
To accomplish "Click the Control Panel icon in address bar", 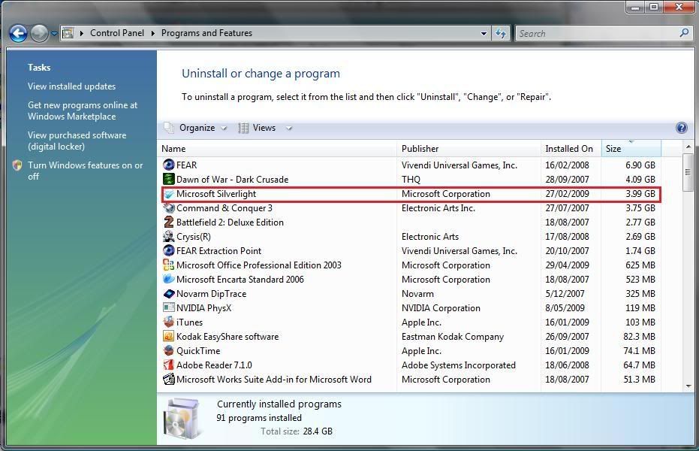I will pyautogui.click(x=68, y=33).
